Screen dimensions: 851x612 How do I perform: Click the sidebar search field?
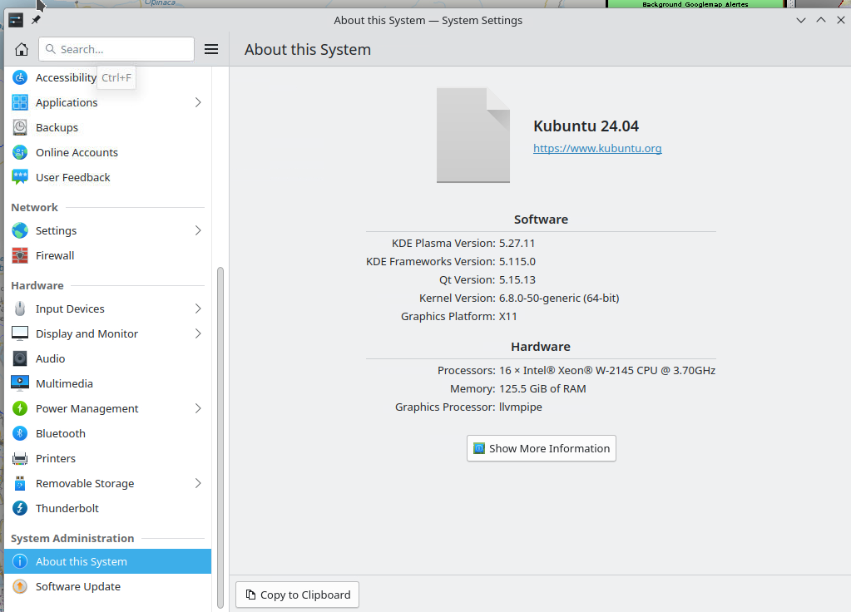(x=116, y=49)
